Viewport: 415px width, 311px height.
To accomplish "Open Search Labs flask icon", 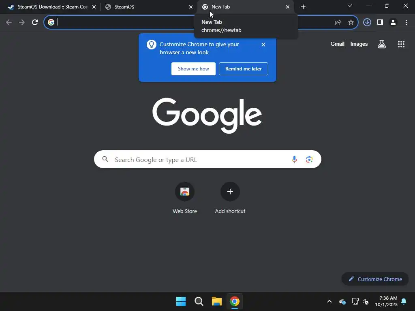I will [382, 44].
